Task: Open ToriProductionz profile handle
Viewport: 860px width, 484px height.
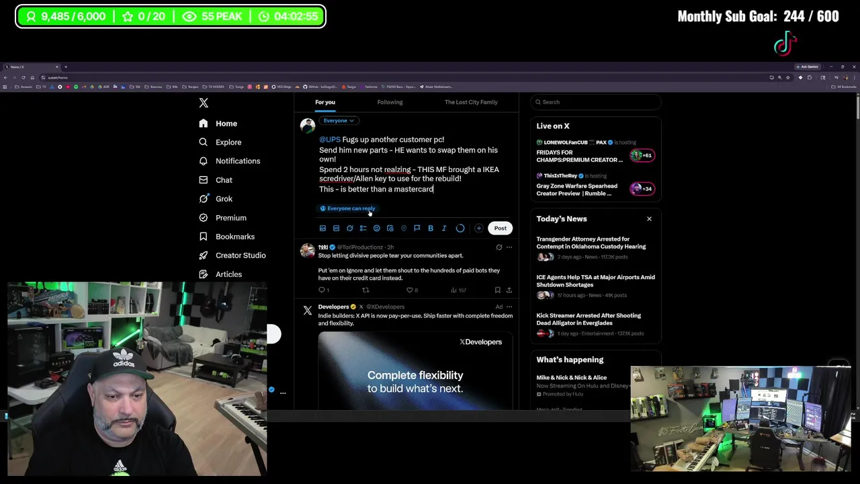Action: click(360, 247)
